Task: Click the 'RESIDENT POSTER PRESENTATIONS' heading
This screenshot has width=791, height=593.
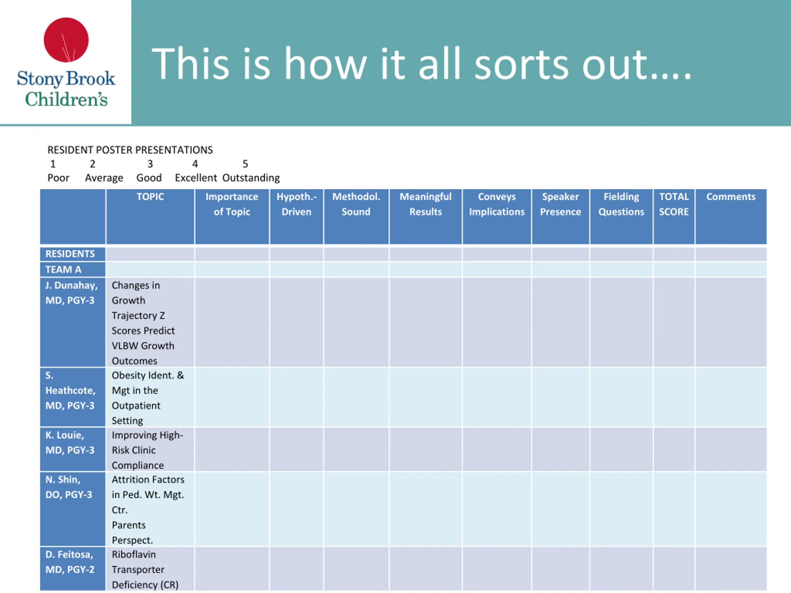Action: (130, 150)
